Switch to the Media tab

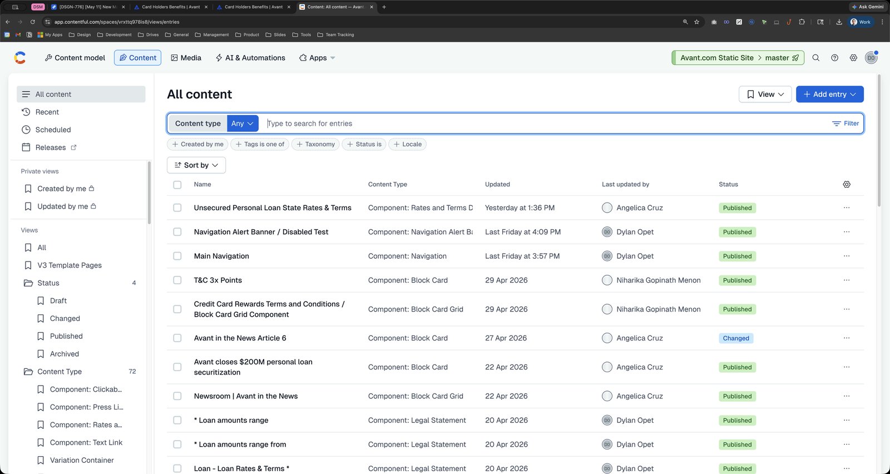point(186,58)
